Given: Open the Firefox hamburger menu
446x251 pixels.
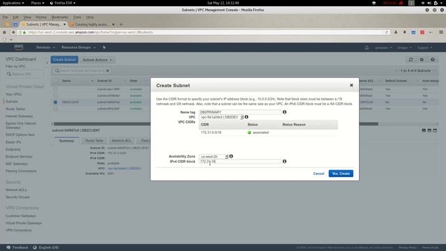Looking at the screenshot, I should (441, 32).
